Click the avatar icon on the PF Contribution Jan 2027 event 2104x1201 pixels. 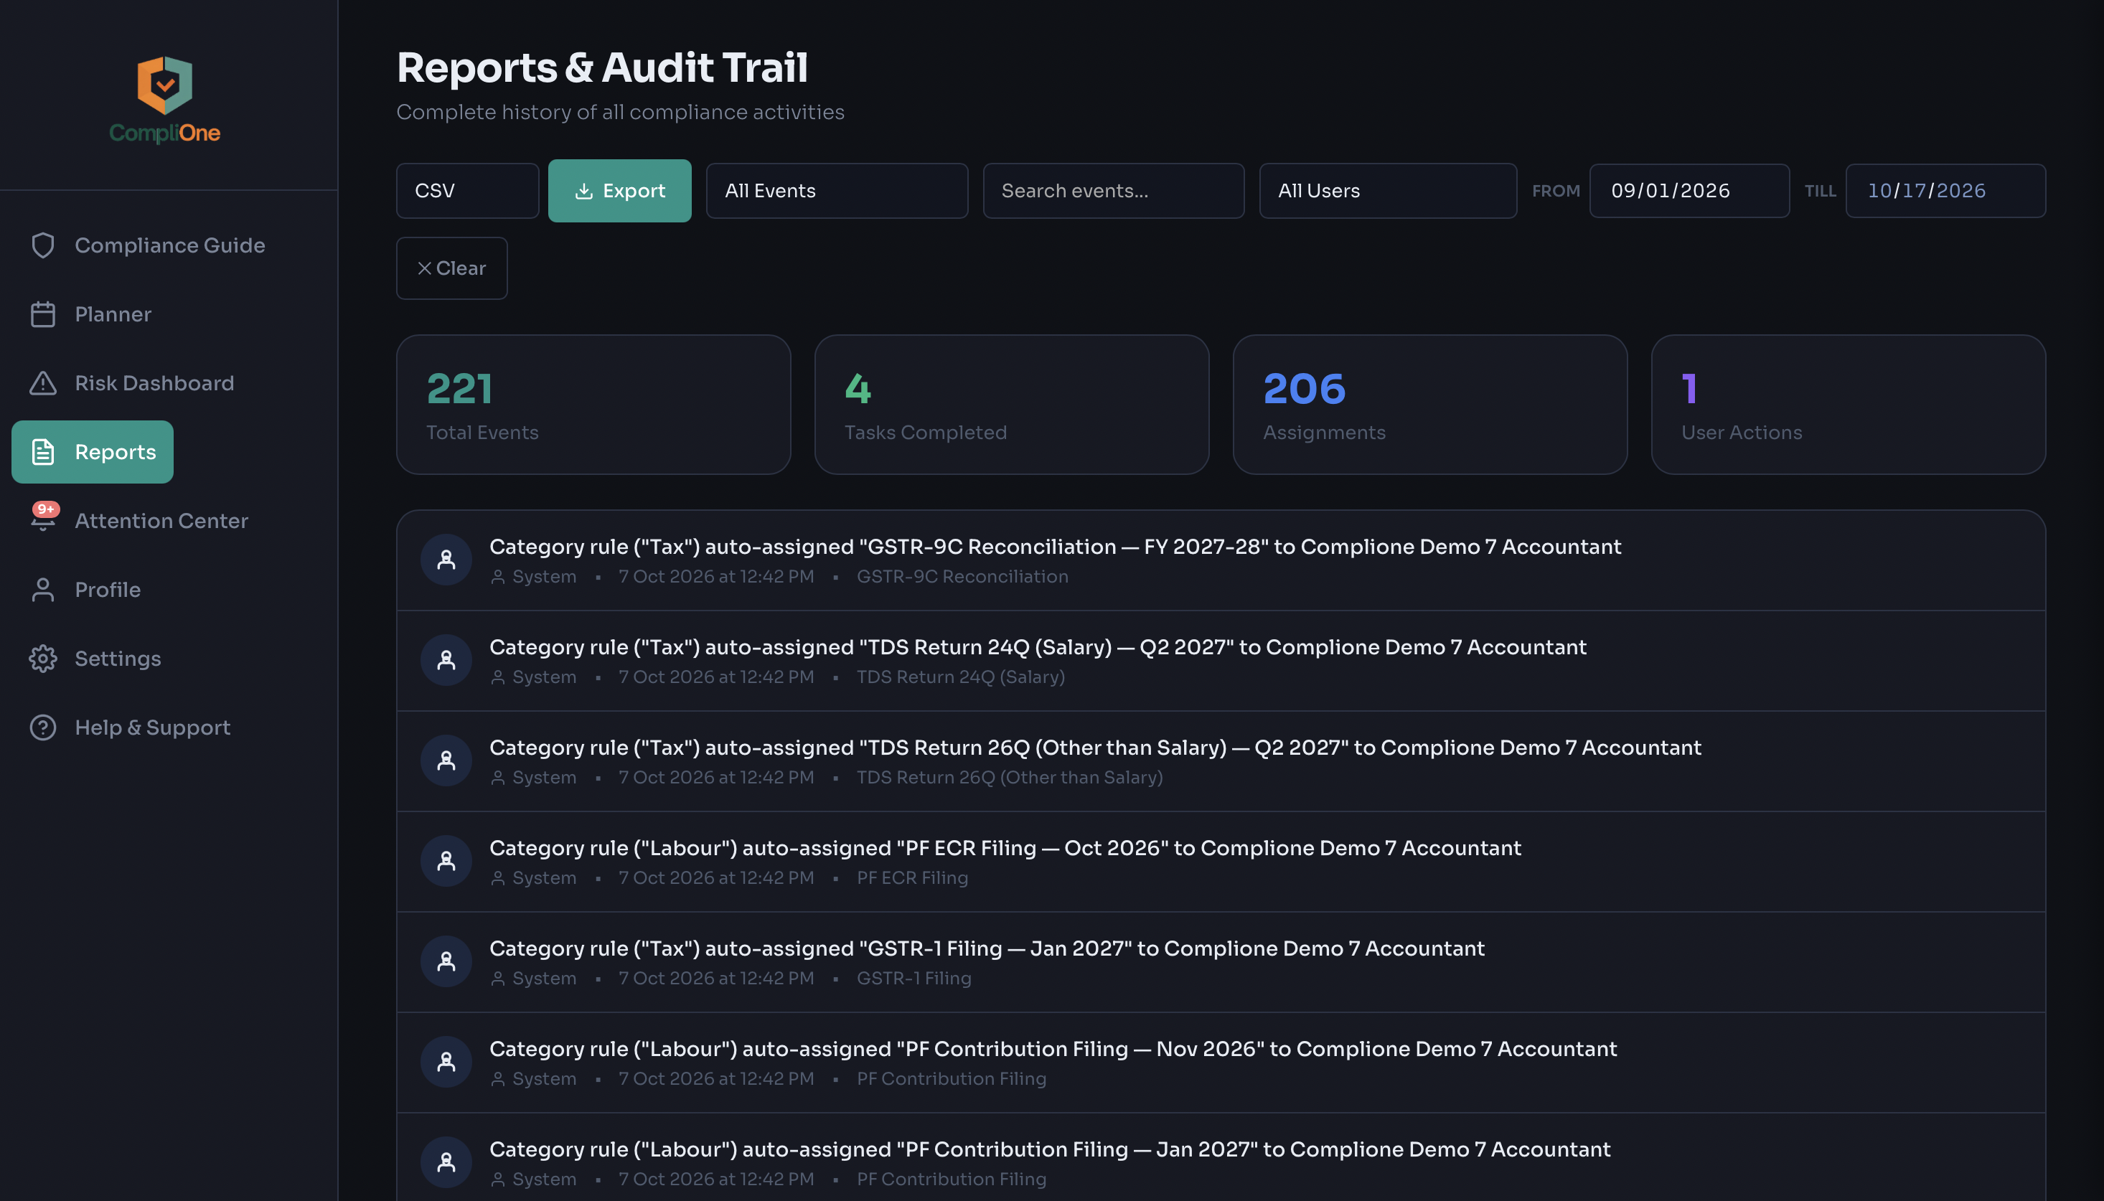446,1163
